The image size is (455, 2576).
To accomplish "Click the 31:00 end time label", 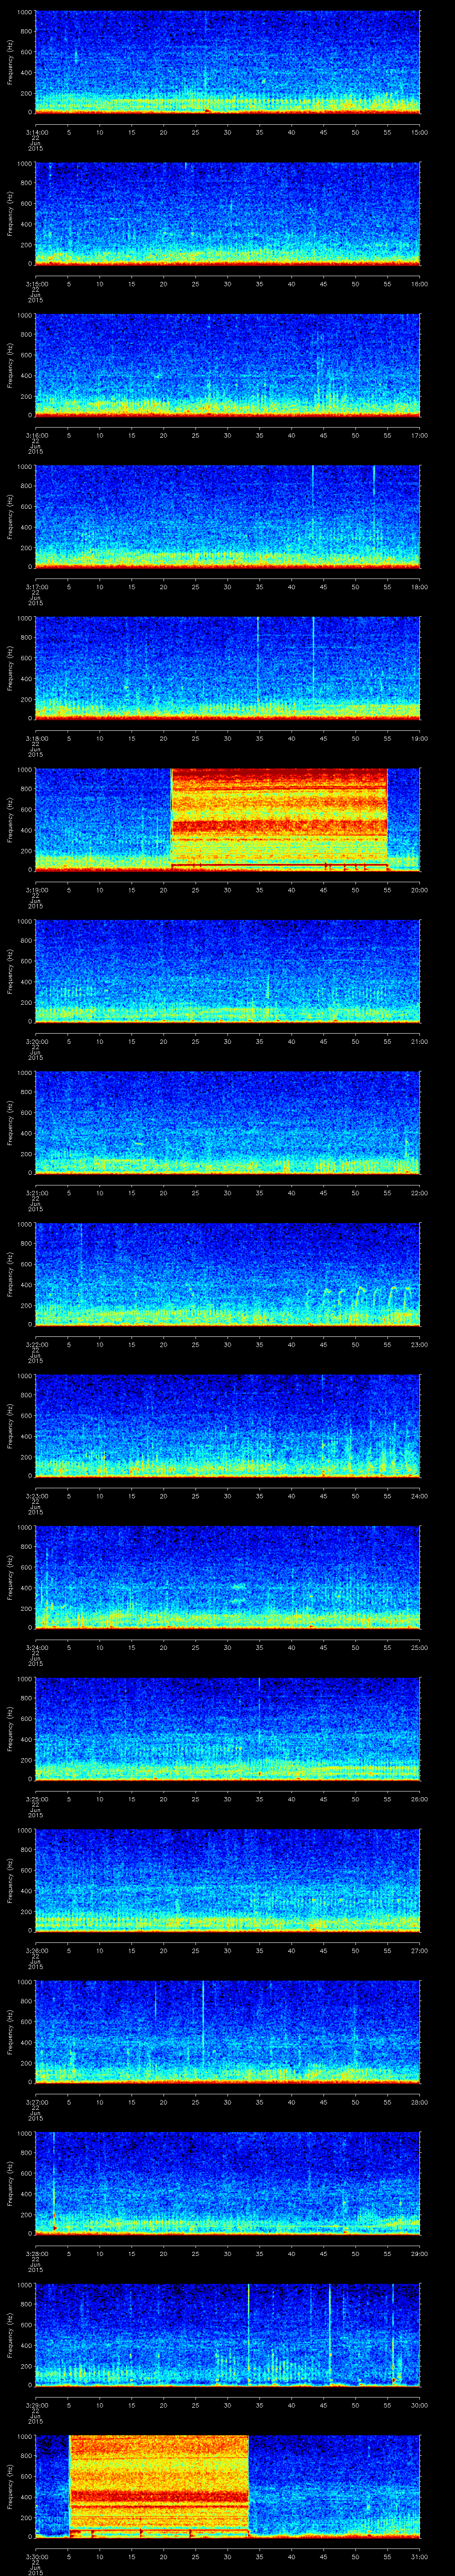I will [x=420, y=2556].
